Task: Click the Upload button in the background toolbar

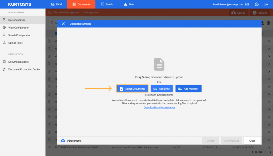Action: pyautogui.click(x=238, y=13)
